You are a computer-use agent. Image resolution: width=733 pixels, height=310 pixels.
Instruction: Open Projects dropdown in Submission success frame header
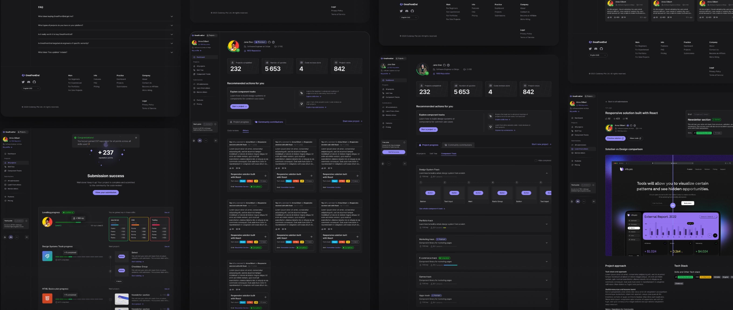(x=23, y=132)
